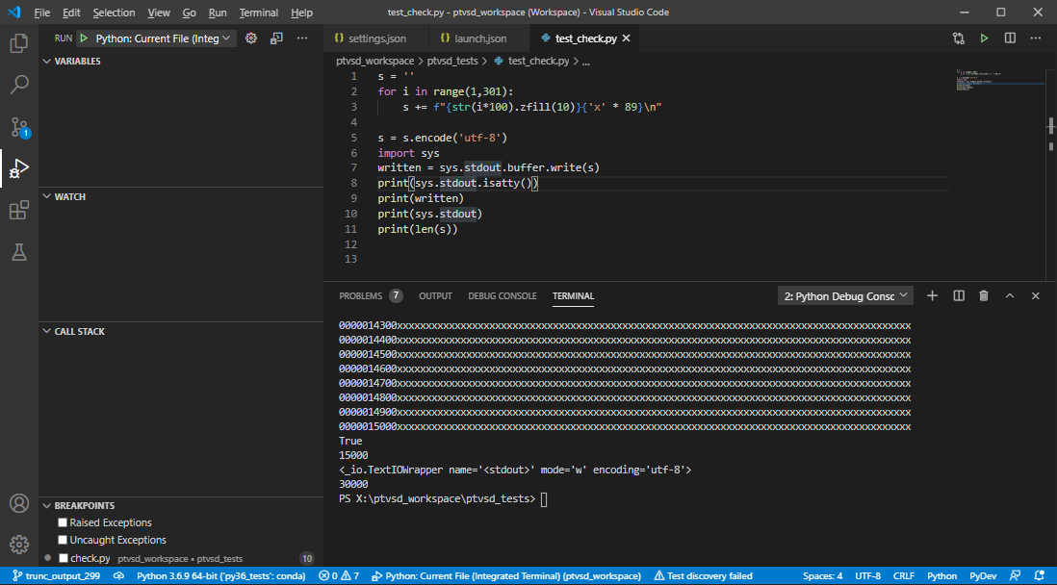Open the Run and Debug view icon
Viewport: 1057px width, 585px height.
click(19, 167)
